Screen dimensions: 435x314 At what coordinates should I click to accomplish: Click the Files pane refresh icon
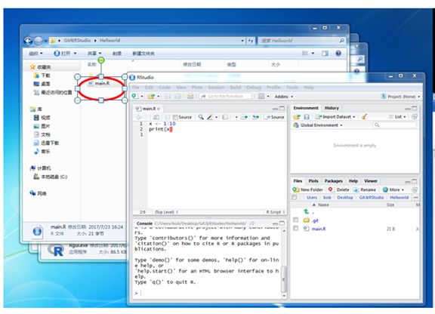point(415,189)
